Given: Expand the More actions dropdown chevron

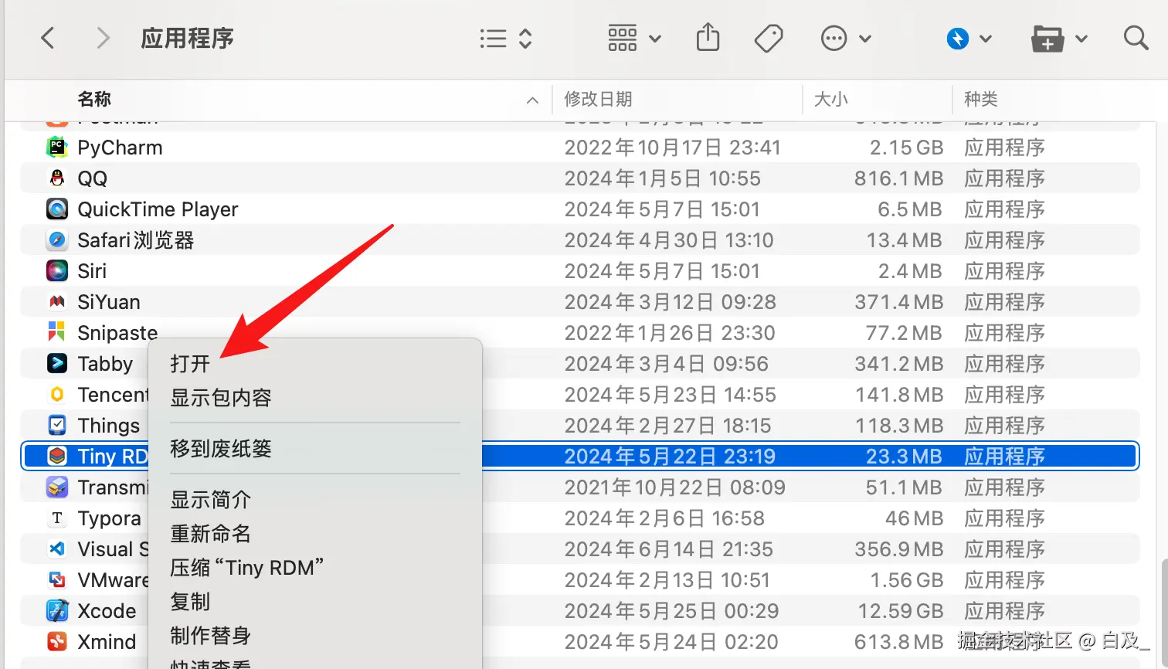Looking at the screenshot, I should tap(865, 39).
